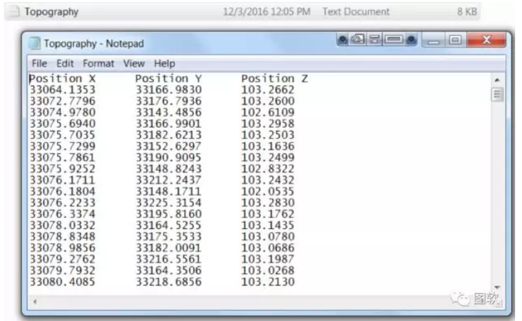
Task: Select the Topography file in Explorer list
Action: 242,12
